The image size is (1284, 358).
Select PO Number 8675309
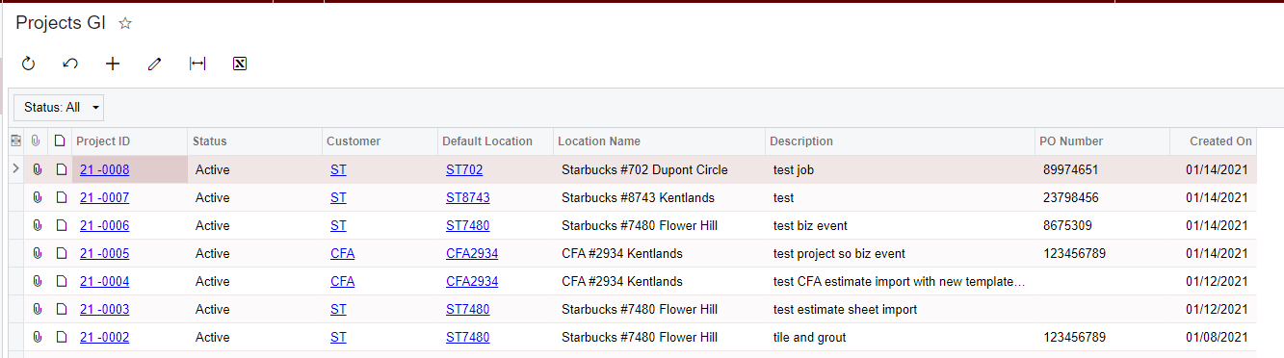pyautogui.click(x=1067, y=226)
